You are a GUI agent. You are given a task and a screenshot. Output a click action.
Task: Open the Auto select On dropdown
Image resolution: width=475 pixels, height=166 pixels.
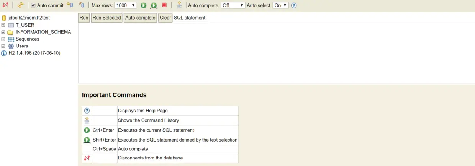(x=280, y=5)
